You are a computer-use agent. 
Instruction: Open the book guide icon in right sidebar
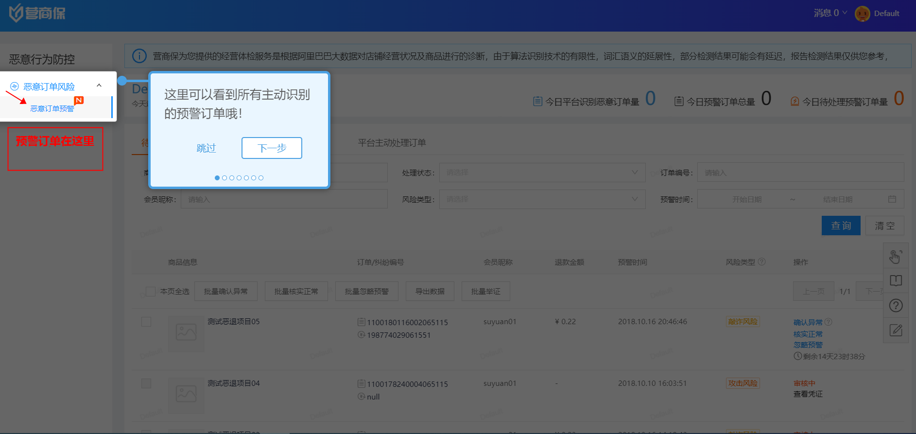click(896, 280)
